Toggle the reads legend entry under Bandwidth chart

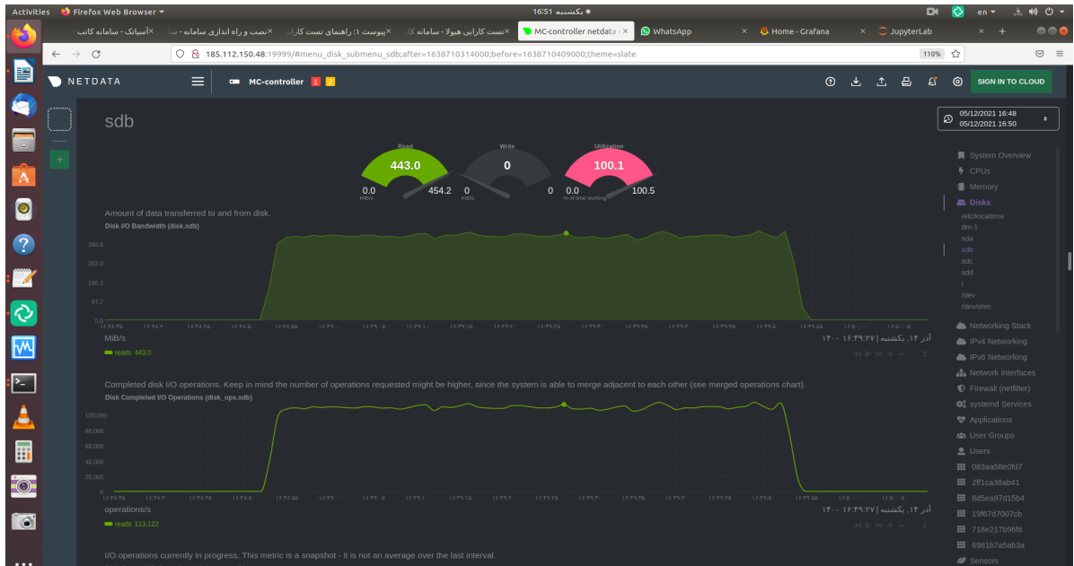[128, 353]
